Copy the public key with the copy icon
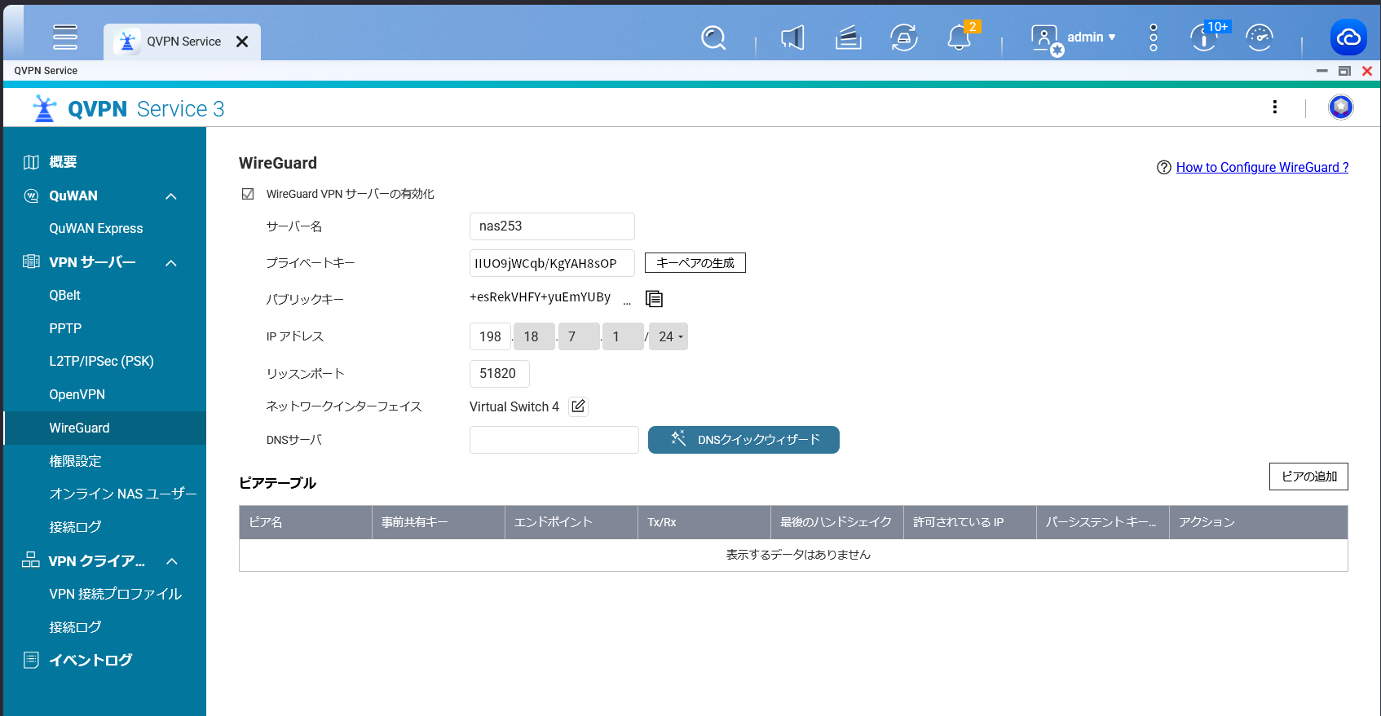The height and width of the screenshot is (716, 1381). point(654,299)
